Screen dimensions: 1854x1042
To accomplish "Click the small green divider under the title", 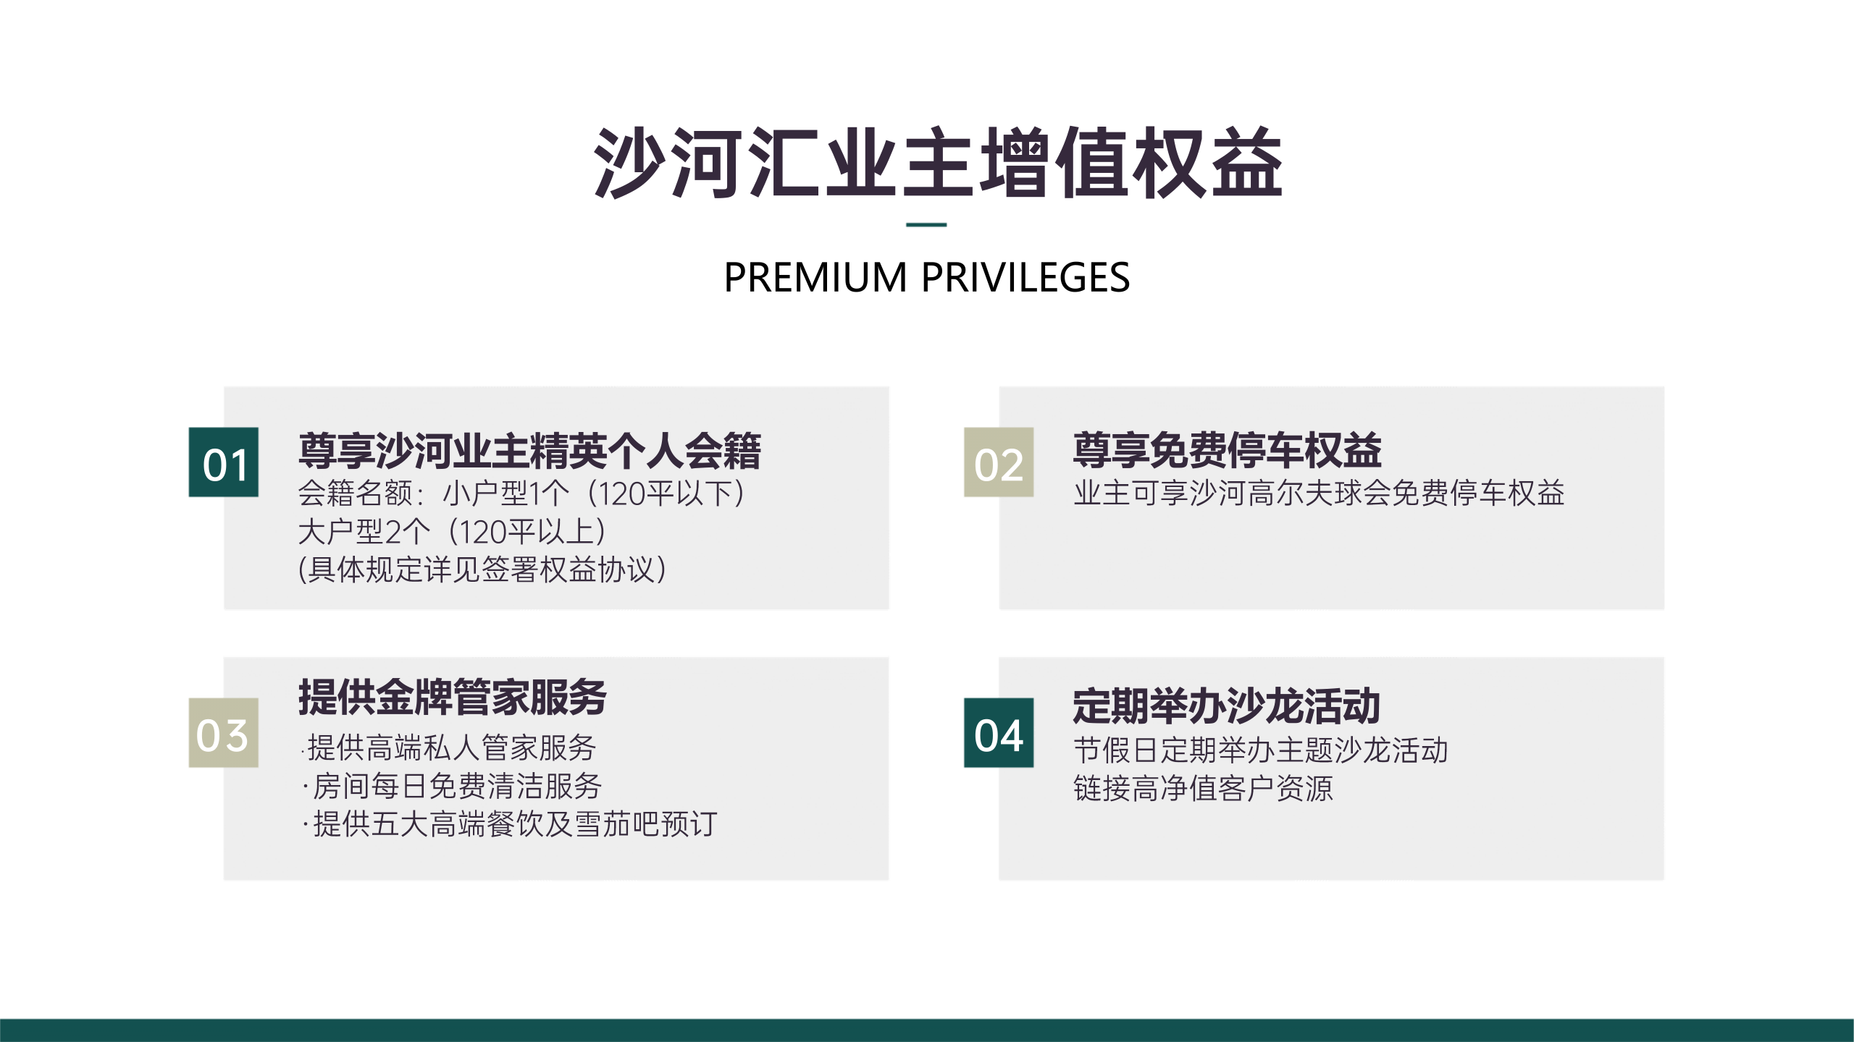I will [926, 225].
